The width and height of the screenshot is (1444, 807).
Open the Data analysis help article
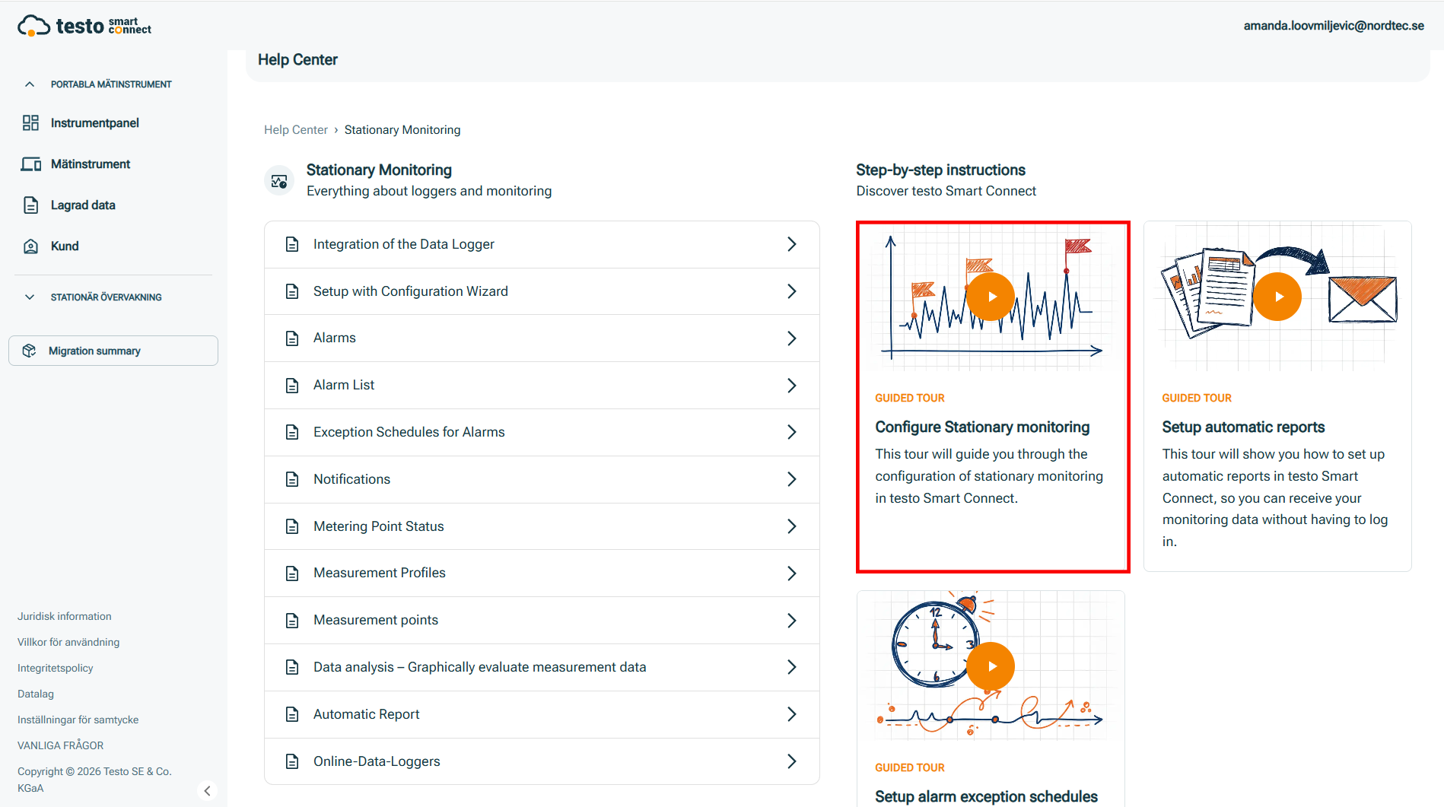(542, 667)
